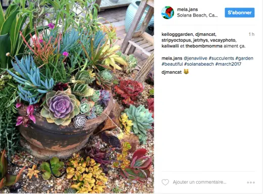Open thebombmomma liker profile

click(204, 46)
